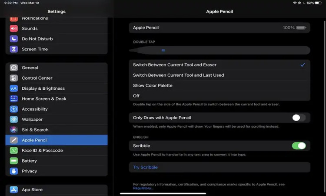
Task: Open General via the gear icon
Action: pos(14,68)
